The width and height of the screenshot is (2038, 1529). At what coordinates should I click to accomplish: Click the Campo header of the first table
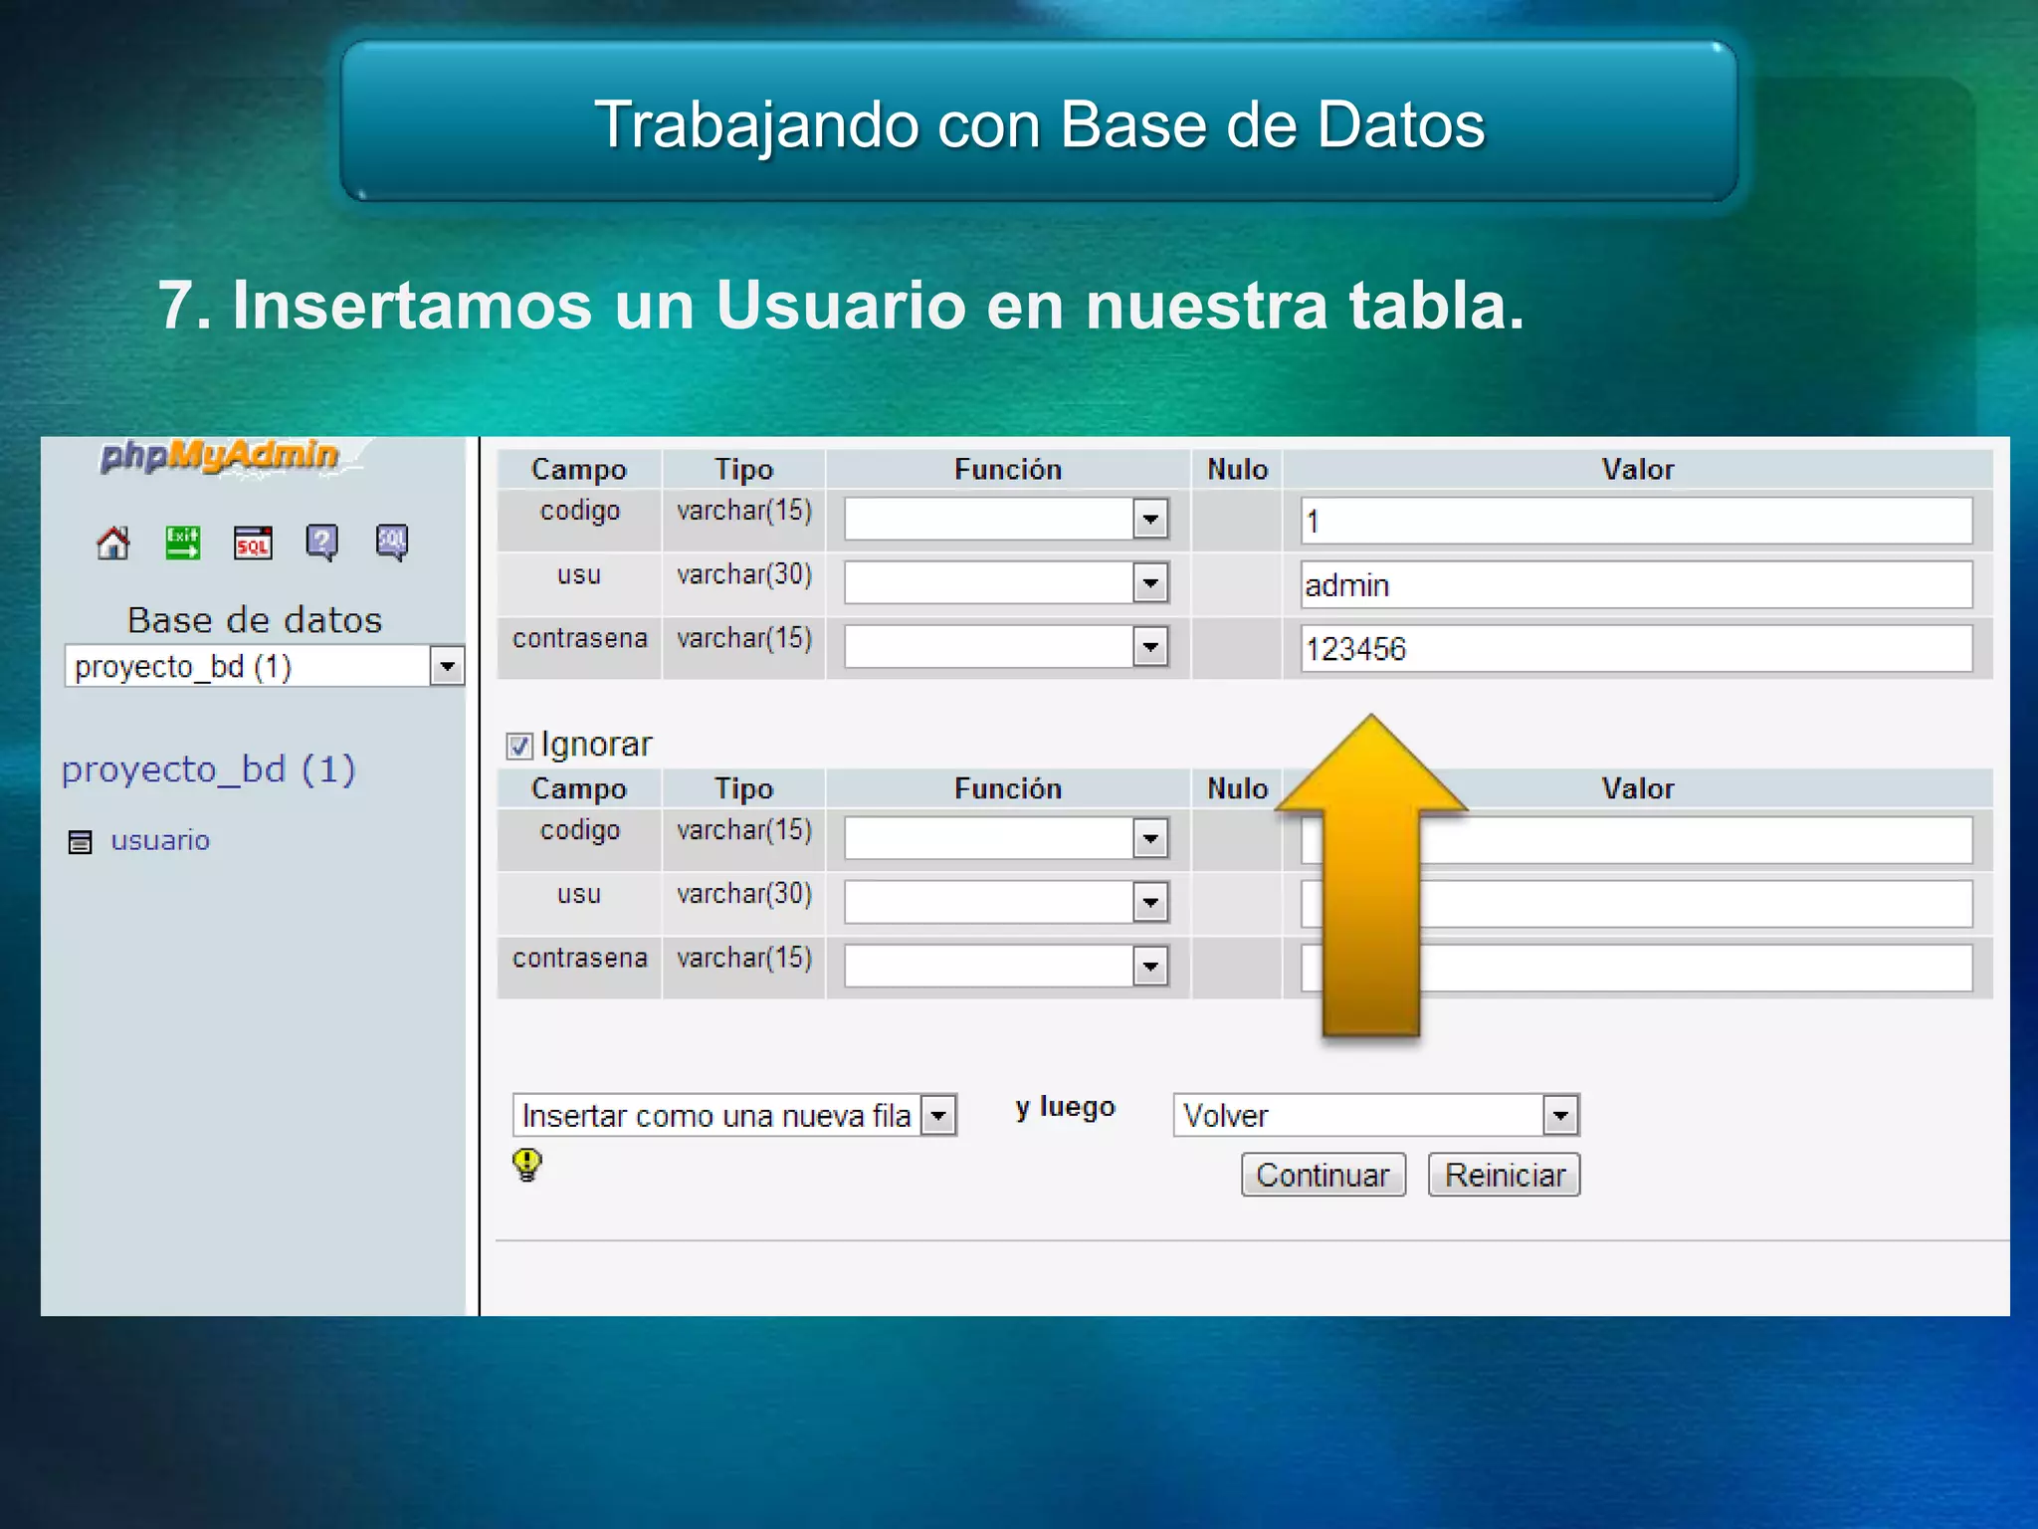pyautogui.click(x=579, y=469)
